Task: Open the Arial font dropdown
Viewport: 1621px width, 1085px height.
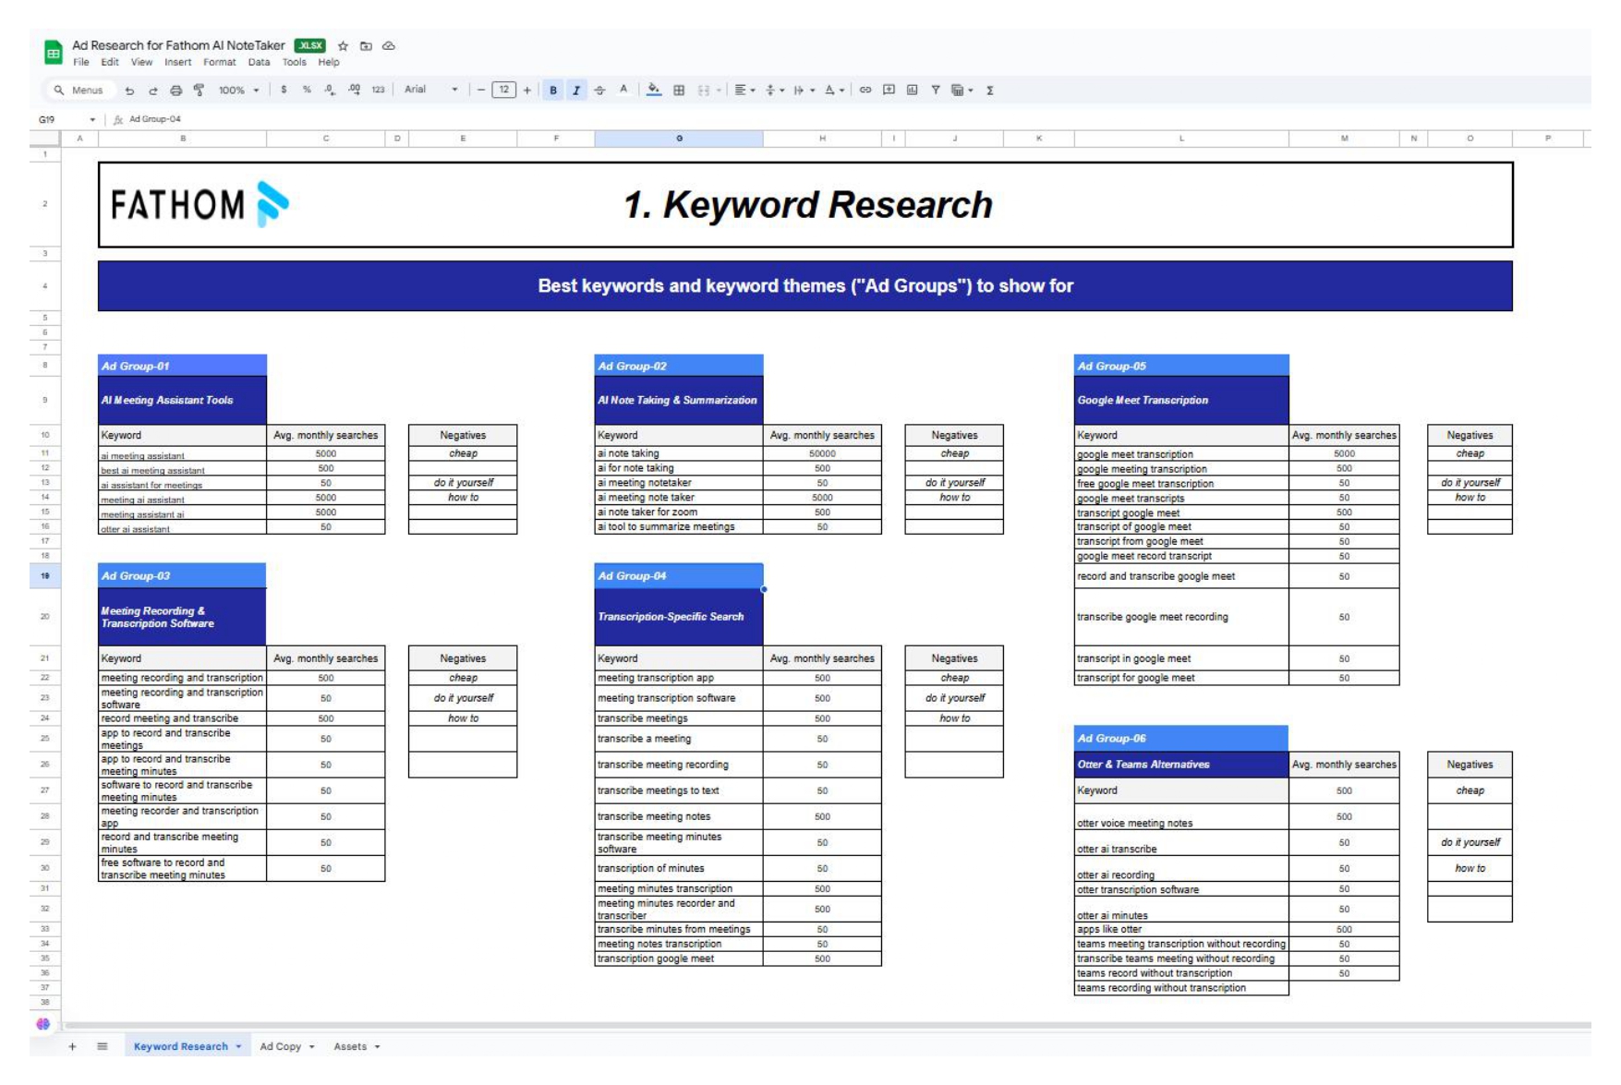Action: (430, 90)
